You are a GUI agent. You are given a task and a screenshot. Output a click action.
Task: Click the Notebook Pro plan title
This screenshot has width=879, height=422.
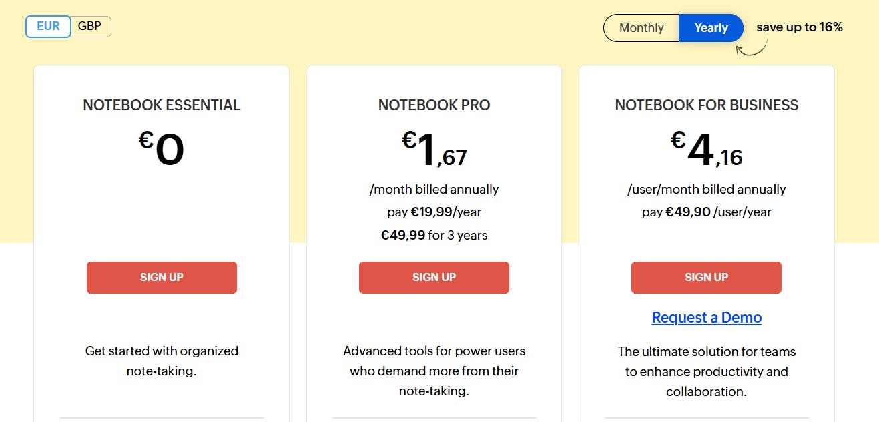(434, 105)
